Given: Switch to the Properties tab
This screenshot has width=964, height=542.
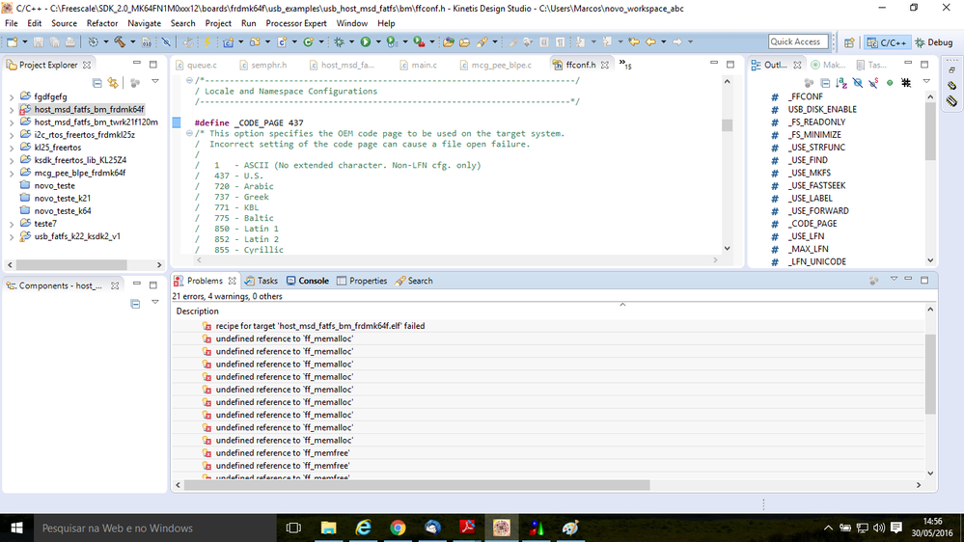Looking at the screenshot, I should pyautogui.click(x=362, y=281).
